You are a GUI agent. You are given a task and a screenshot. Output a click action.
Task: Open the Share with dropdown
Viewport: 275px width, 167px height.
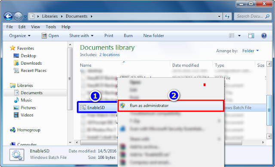tap(81, 36)
